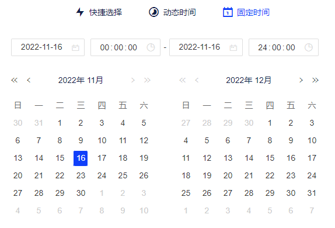This screenshot has width=335, height=228.
Task: Go to next month in December panel
Action: [x=301, y=80]
